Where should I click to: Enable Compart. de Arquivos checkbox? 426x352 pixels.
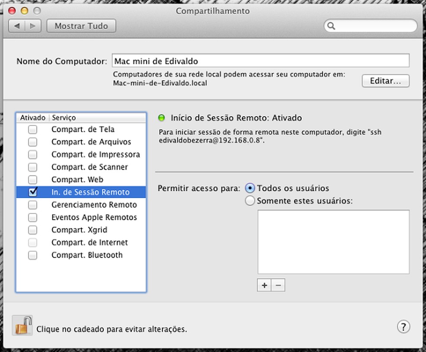[32, 142]
